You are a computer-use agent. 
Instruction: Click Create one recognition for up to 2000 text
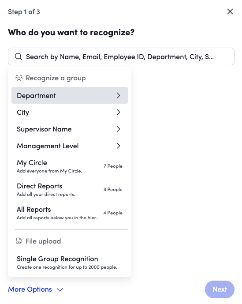(67, 267)
